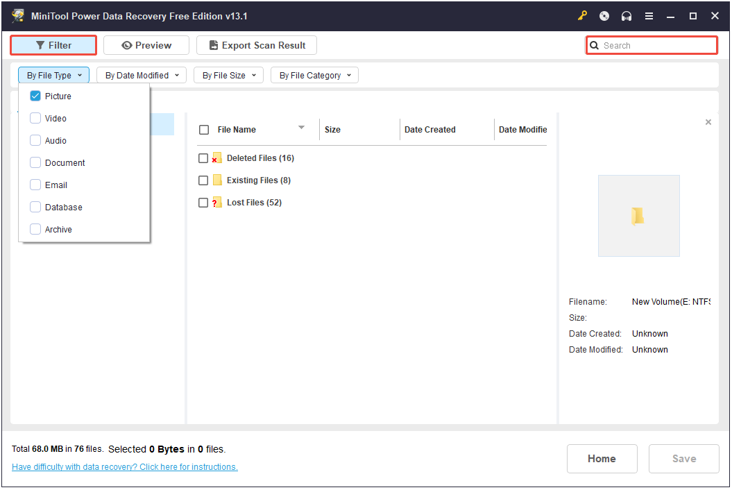Screen dimensions: 732x490
Task: Uncheck the Picture file type checkbox
Action: tap(35, 96)
